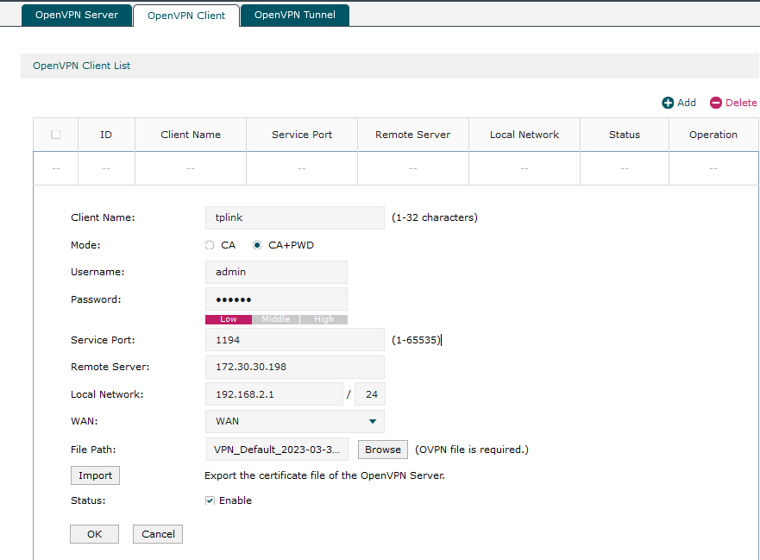Screen dimensions: 760x560
Task: Select the CA mode radio button
Action: tap(210, 245)
